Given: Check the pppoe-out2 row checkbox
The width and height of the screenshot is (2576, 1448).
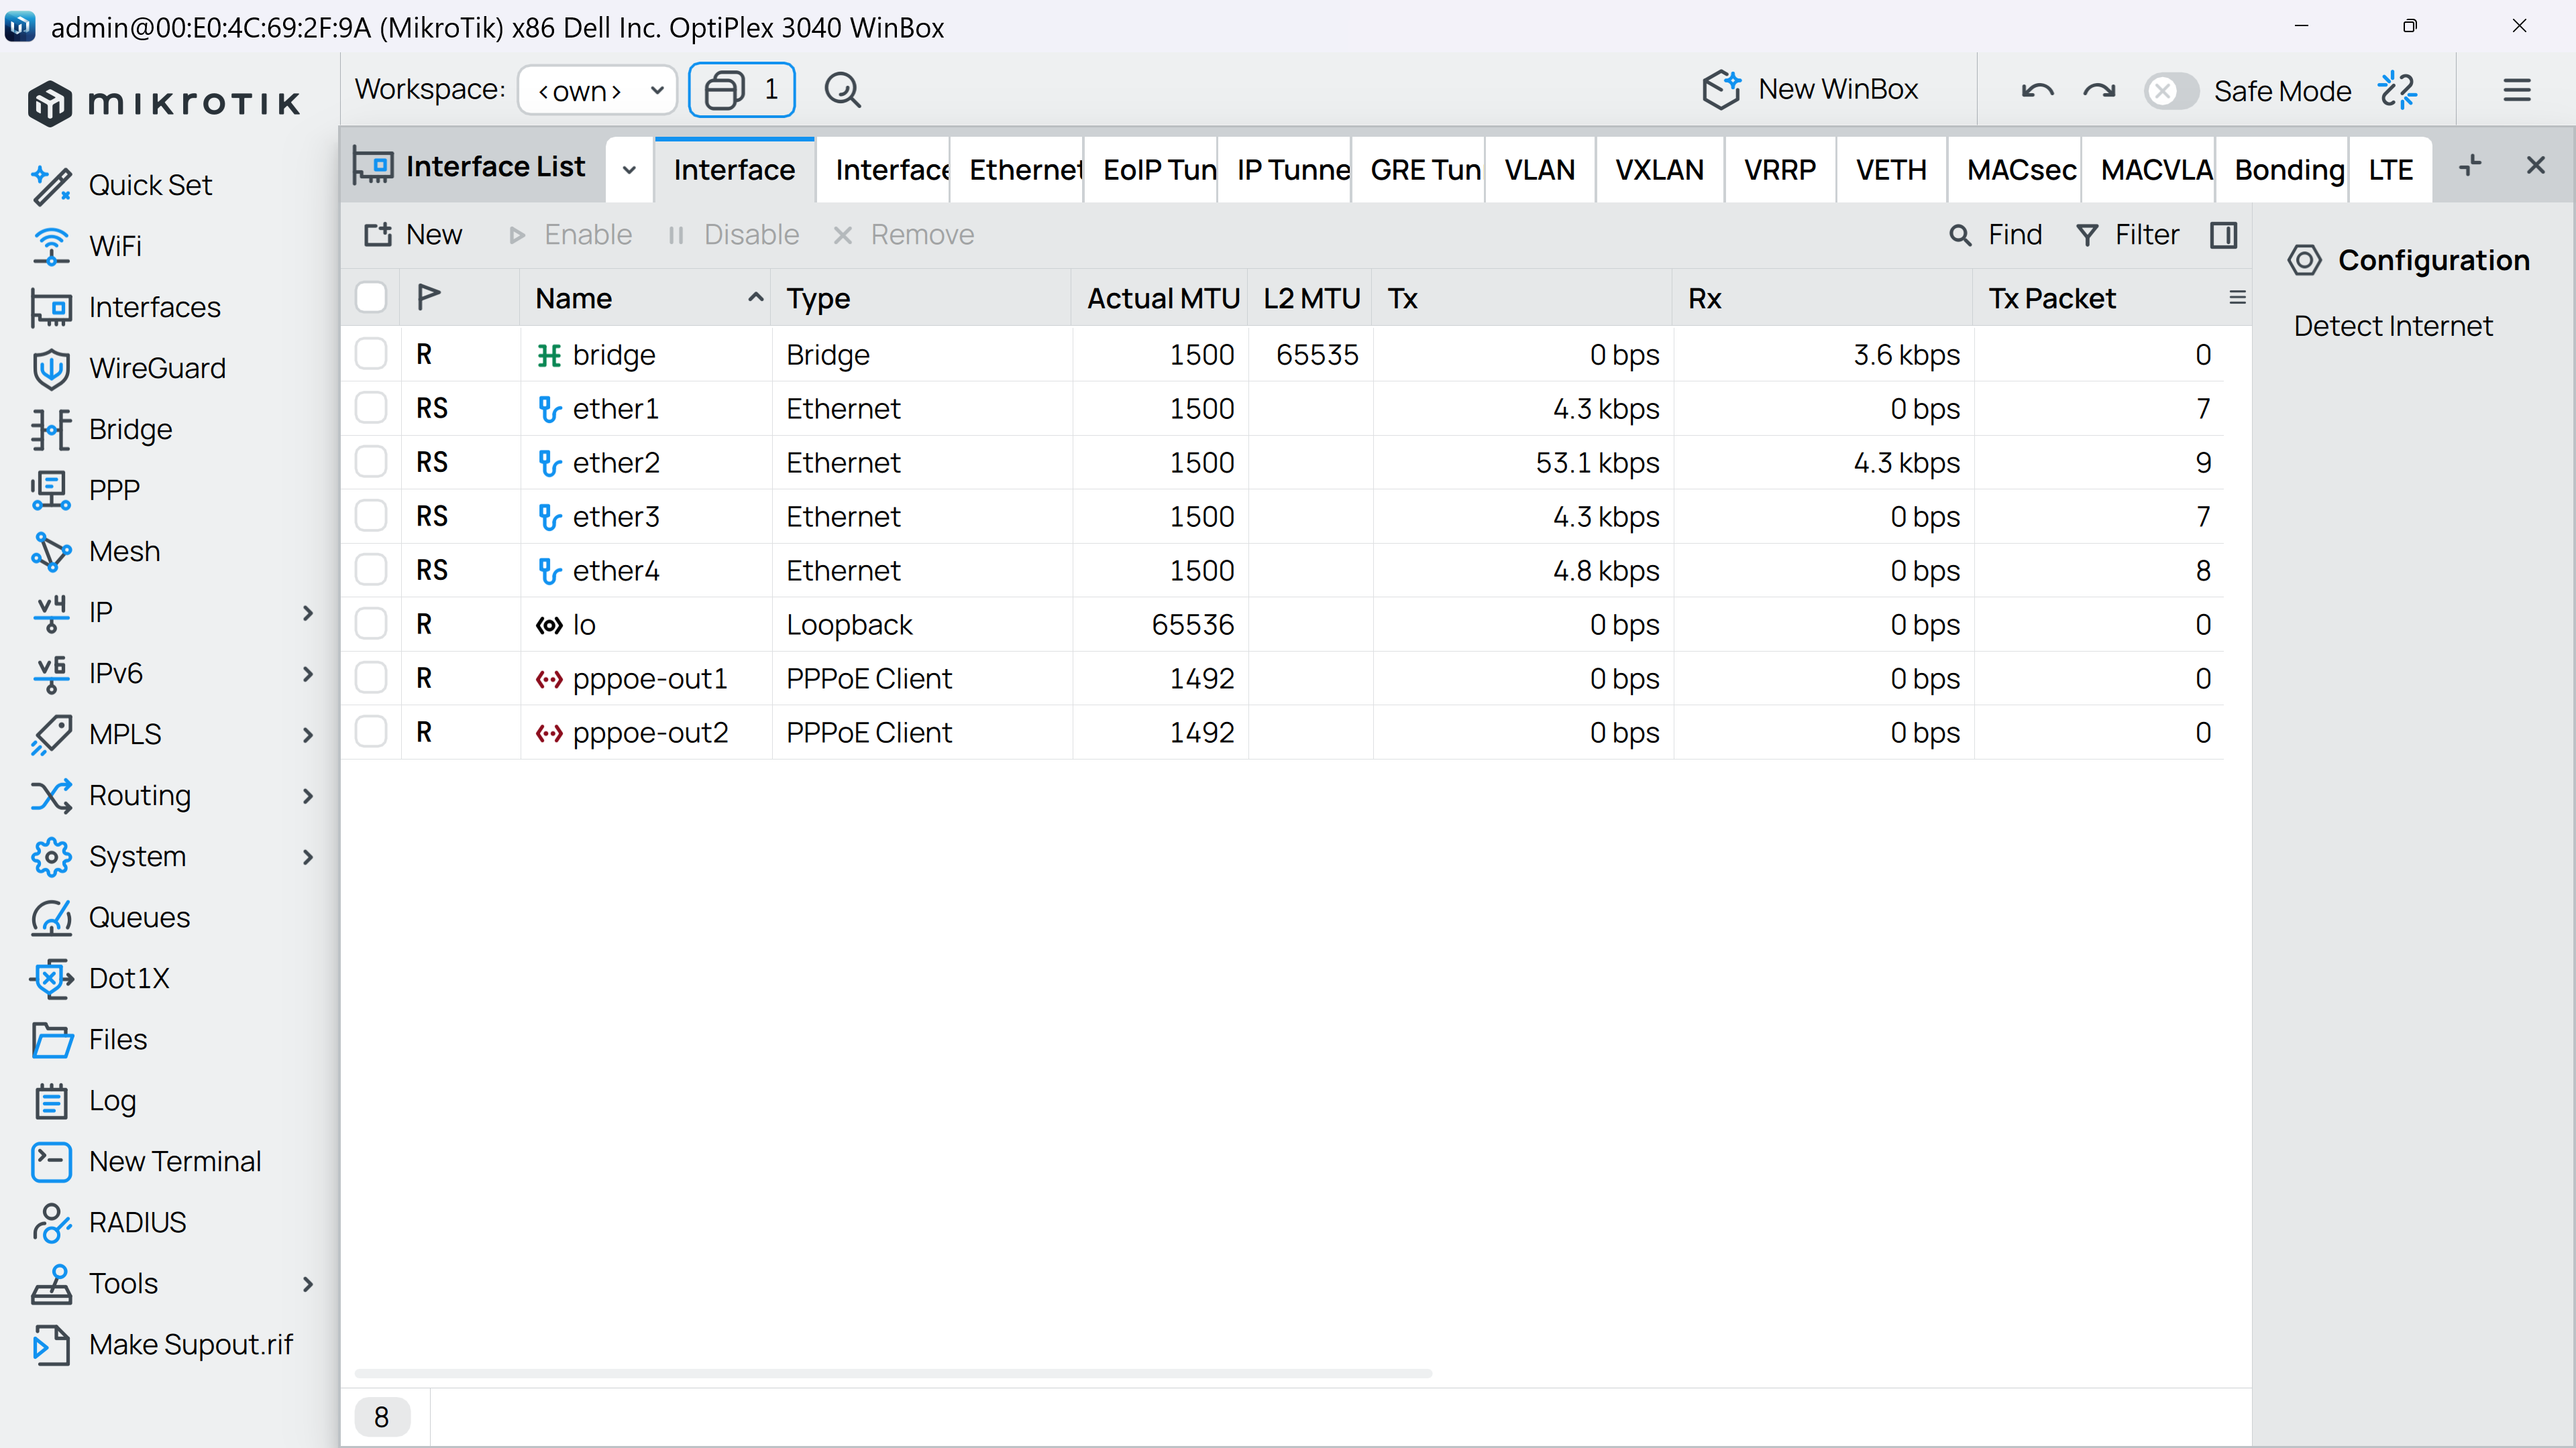Looking at the screenshot, I should (x=371, y=731).
